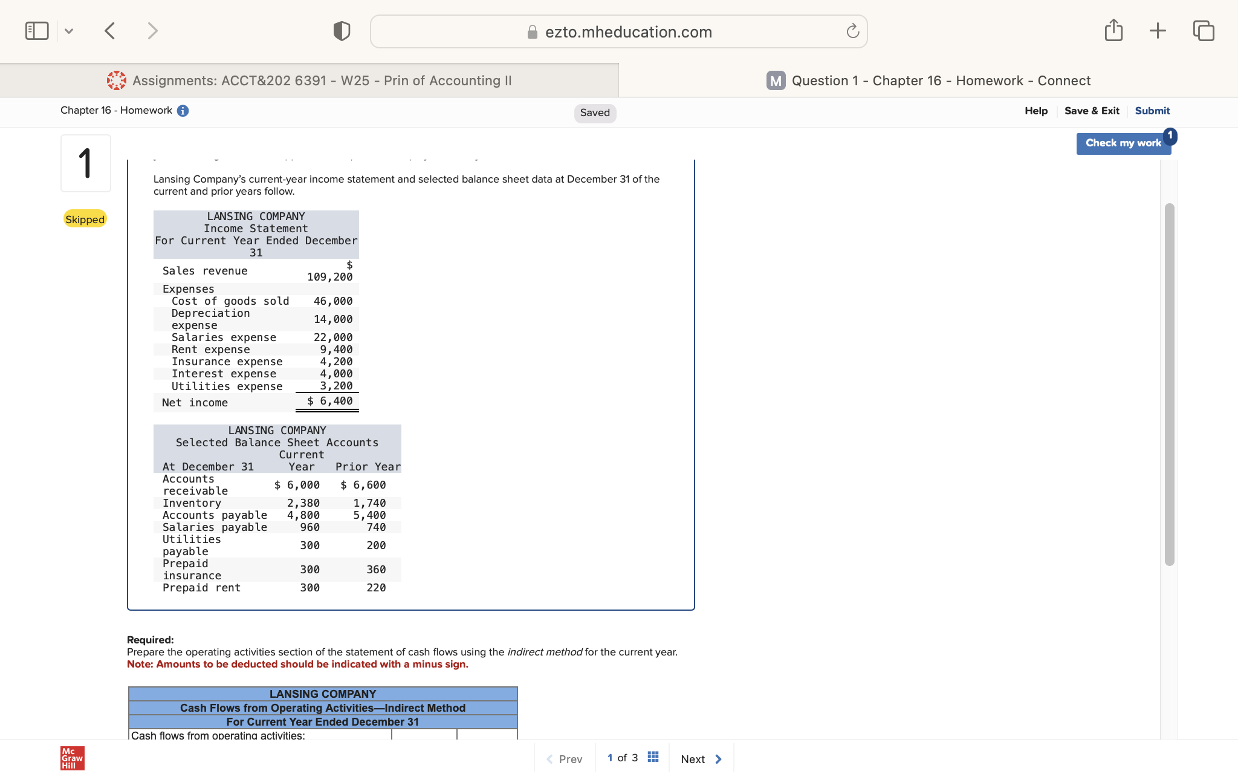The image size is (1238, 774).
Task: Reload the page with the refresh icon
Action: click(x=852, y=31)
